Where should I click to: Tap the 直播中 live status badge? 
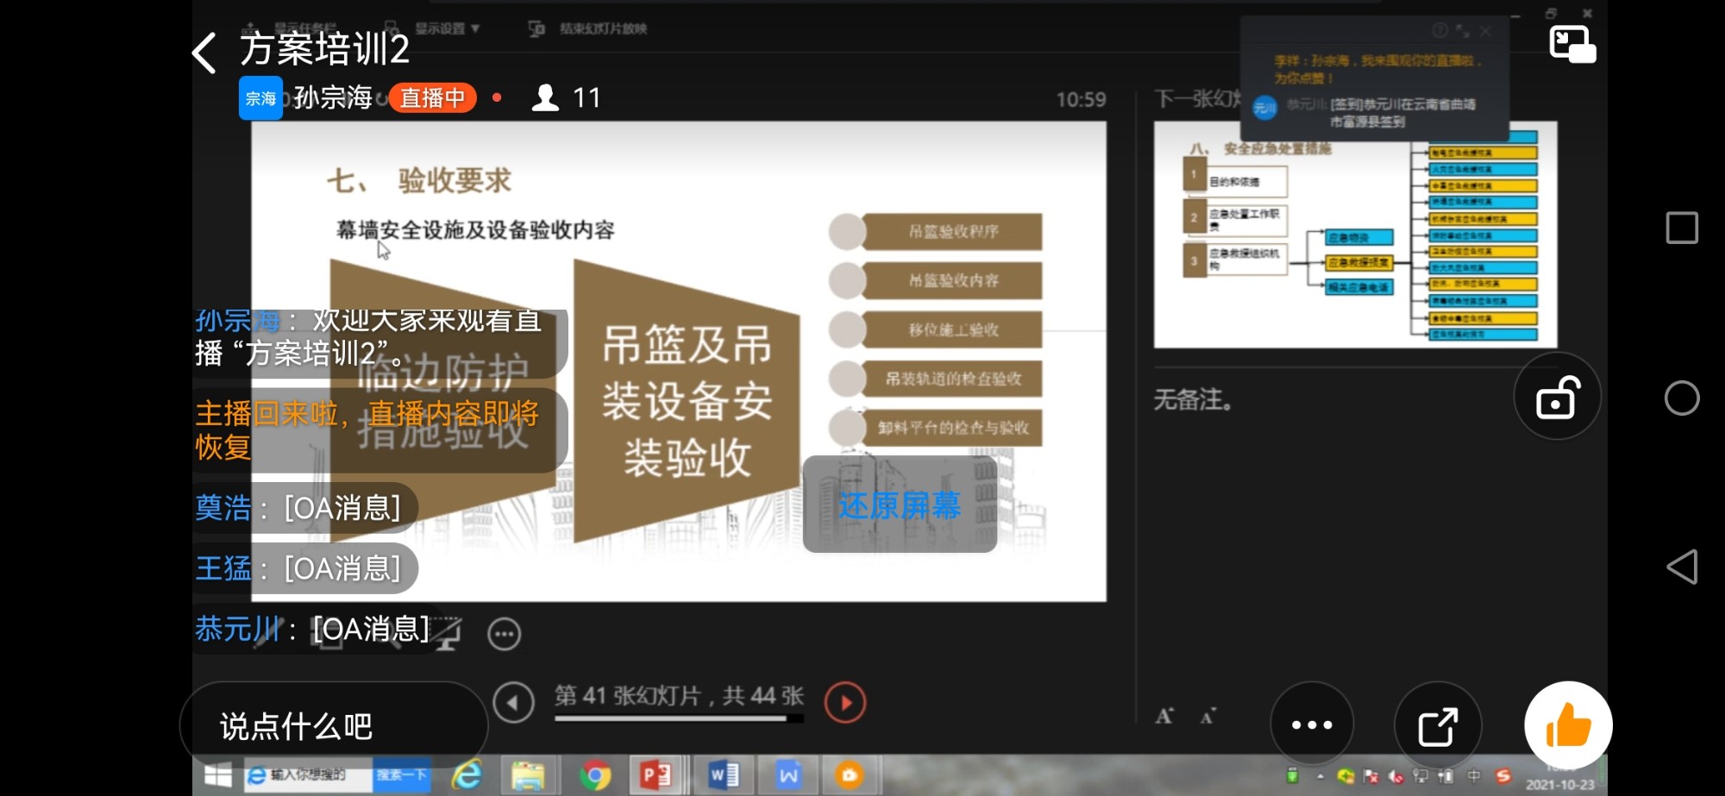pos(432,97)
